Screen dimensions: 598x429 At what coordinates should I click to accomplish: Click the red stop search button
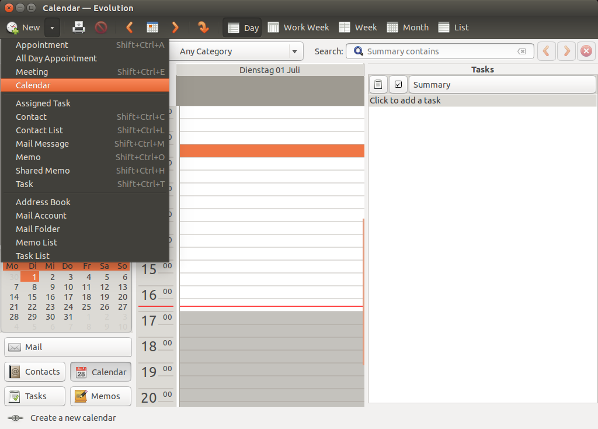pyautogui.click(x=586, y=51)
